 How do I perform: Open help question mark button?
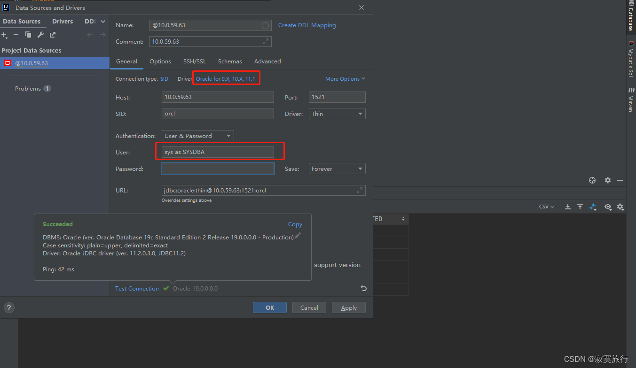(9, 307)
